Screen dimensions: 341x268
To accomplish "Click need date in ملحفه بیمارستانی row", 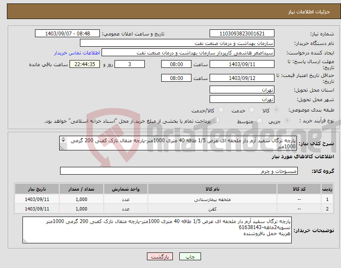I will [37, 199].
